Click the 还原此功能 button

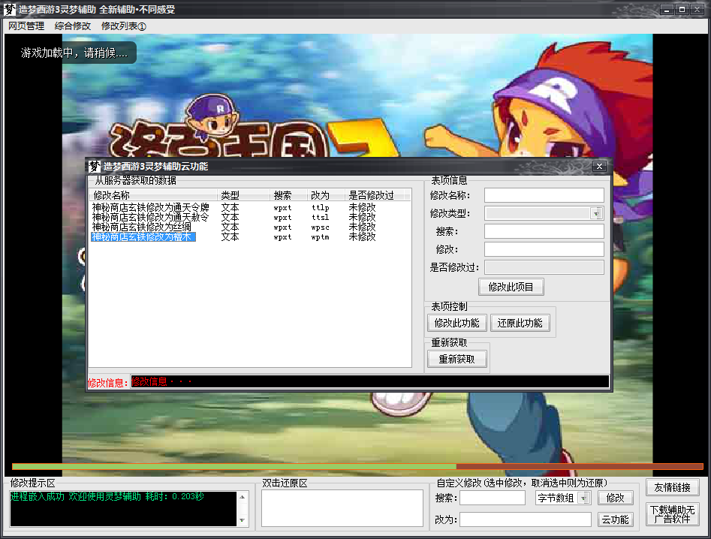click(520, 324)
